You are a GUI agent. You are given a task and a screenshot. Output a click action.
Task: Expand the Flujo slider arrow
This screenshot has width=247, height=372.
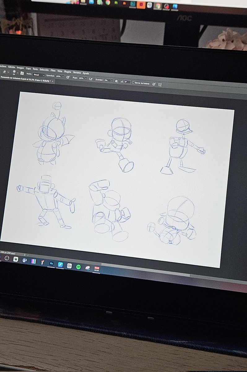86,78
